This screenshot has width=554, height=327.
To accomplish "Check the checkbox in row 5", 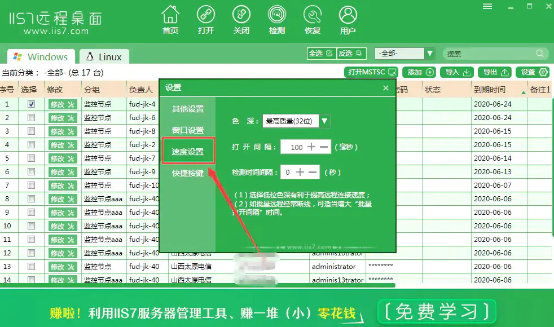I will 32,158.
